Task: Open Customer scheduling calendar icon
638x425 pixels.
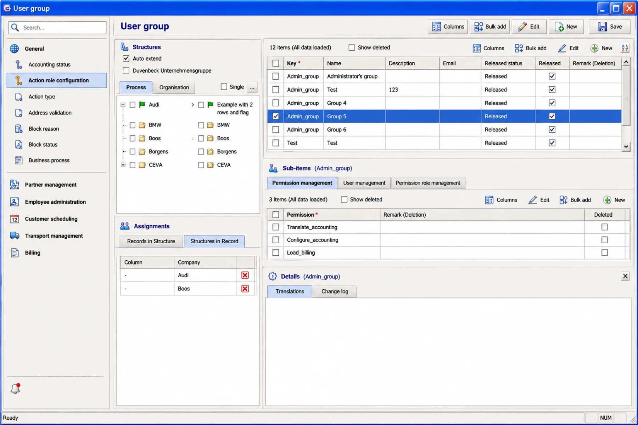Action: (15, 219)
